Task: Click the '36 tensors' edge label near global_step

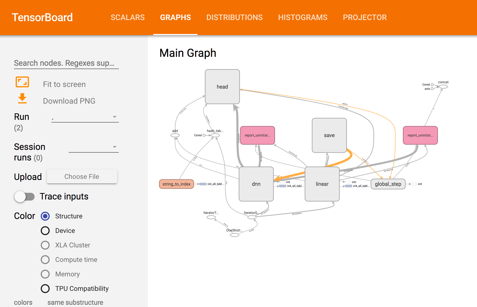Action: coord(388,170)
